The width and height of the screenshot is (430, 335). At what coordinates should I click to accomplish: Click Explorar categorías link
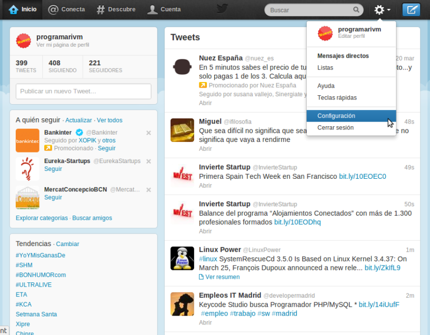(42, 218)
